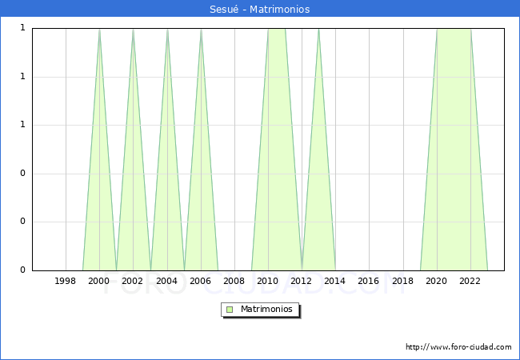This screenshot has height=360, width=520.
Task: Select the 2008 x-axis label
Action: pyautogui.click(x=234, y=281)
